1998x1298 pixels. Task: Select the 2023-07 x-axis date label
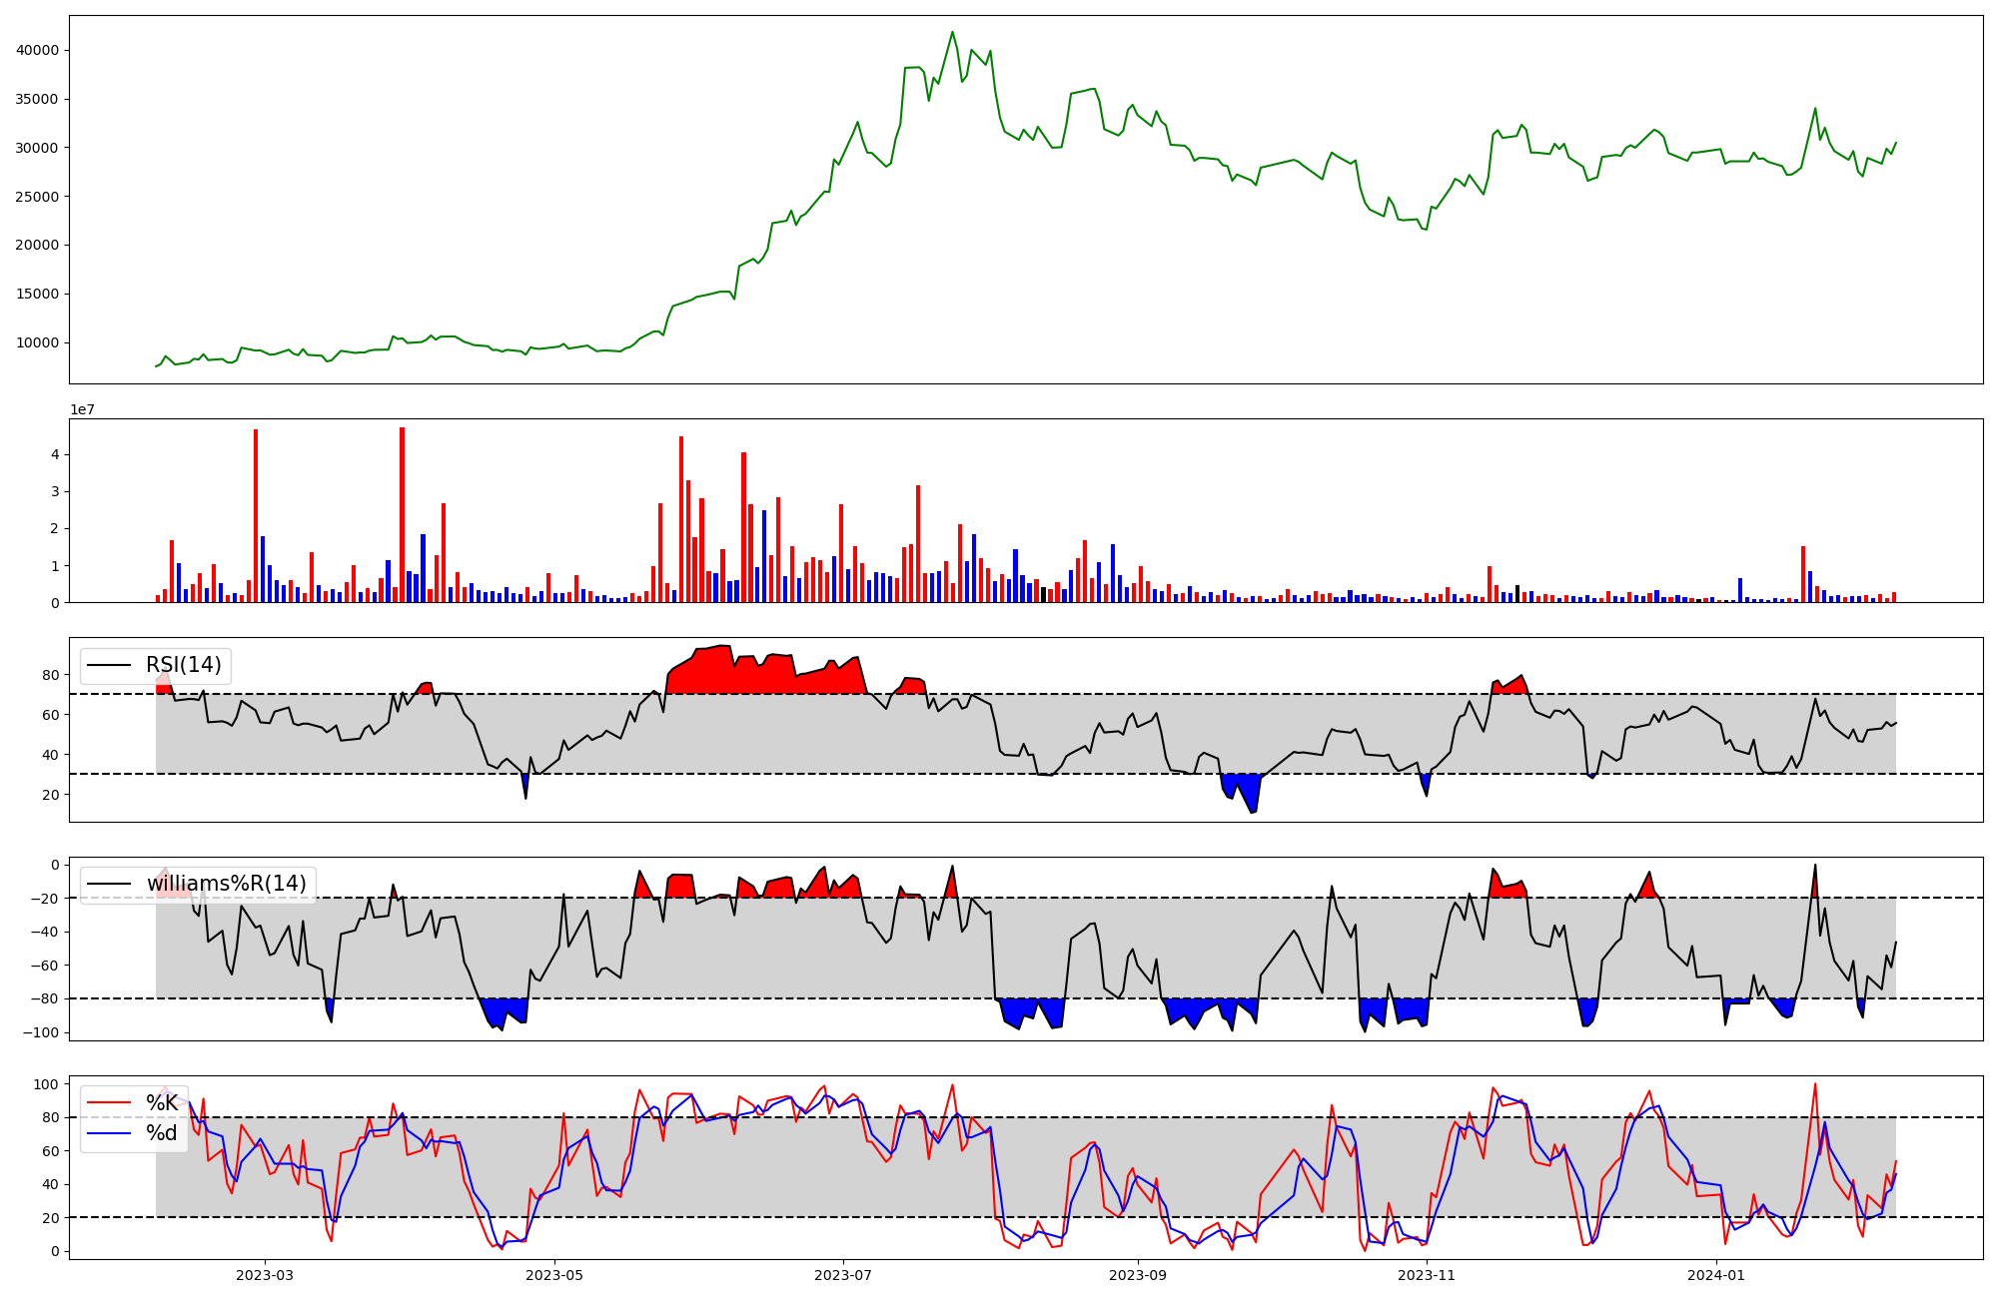click(844, 1275)
